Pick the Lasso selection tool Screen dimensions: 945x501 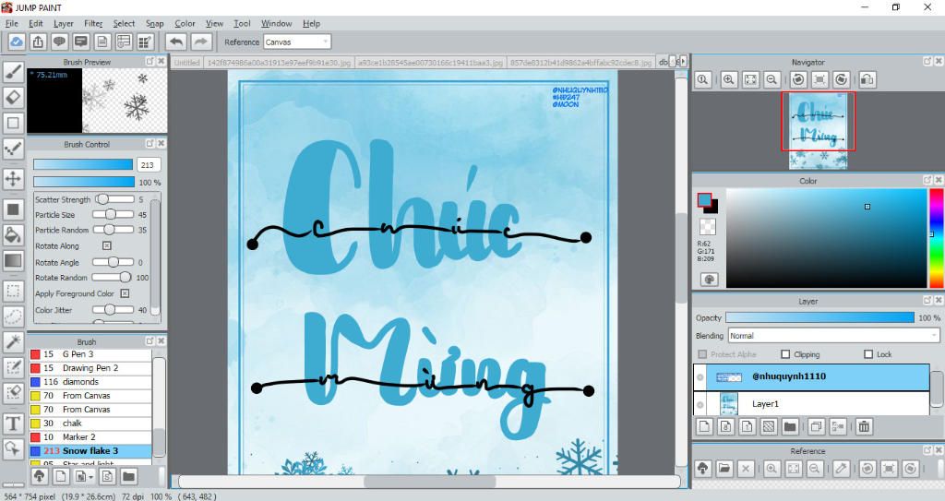(13, 316)
